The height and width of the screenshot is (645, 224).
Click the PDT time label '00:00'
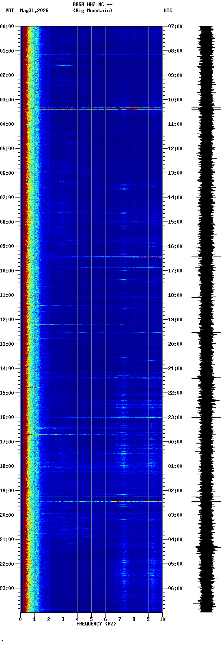(7, 26)
